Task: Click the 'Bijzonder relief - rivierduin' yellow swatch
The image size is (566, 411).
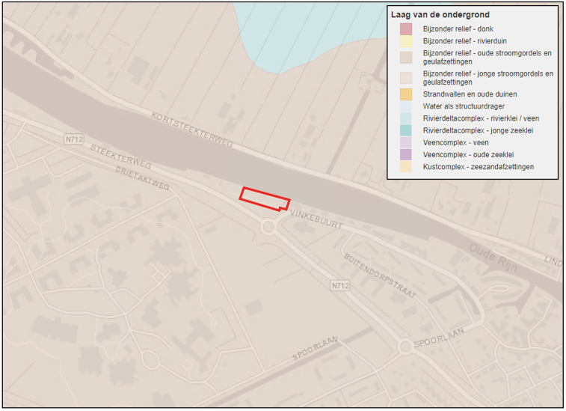Action: coord(406,41)
